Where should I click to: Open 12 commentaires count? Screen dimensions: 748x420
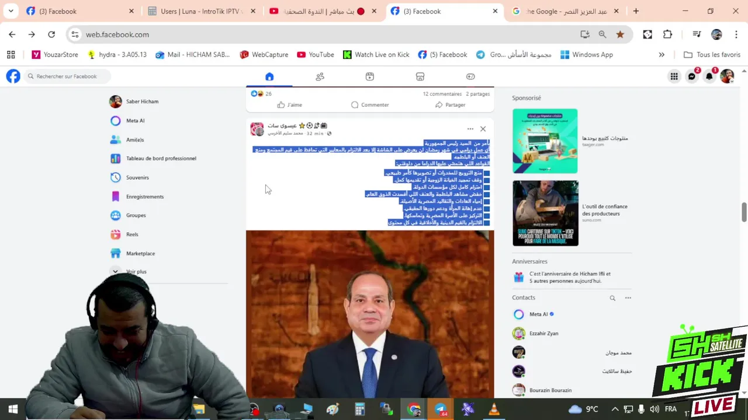point(442,94)
